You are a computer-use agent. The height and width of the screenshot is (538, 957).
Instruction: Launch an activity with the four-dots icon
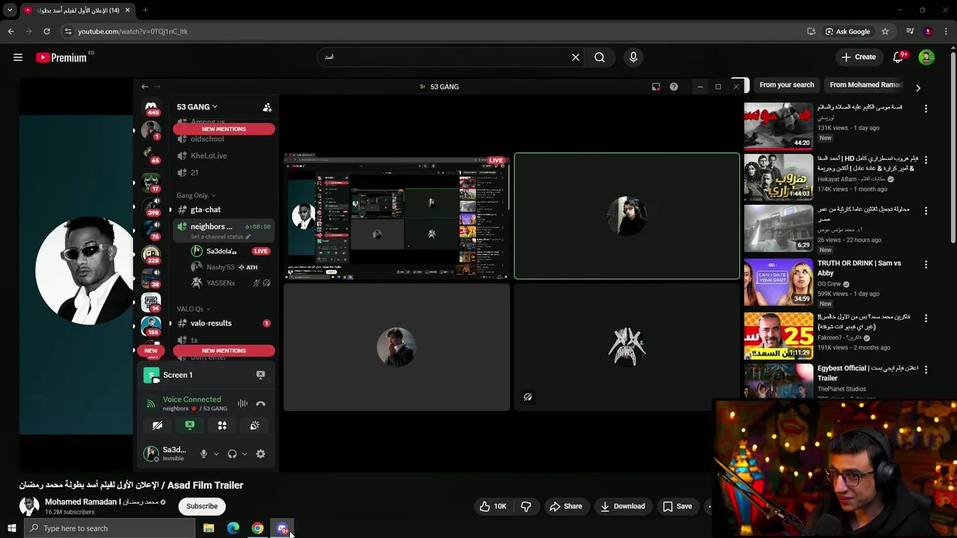[x=222, y=425]
